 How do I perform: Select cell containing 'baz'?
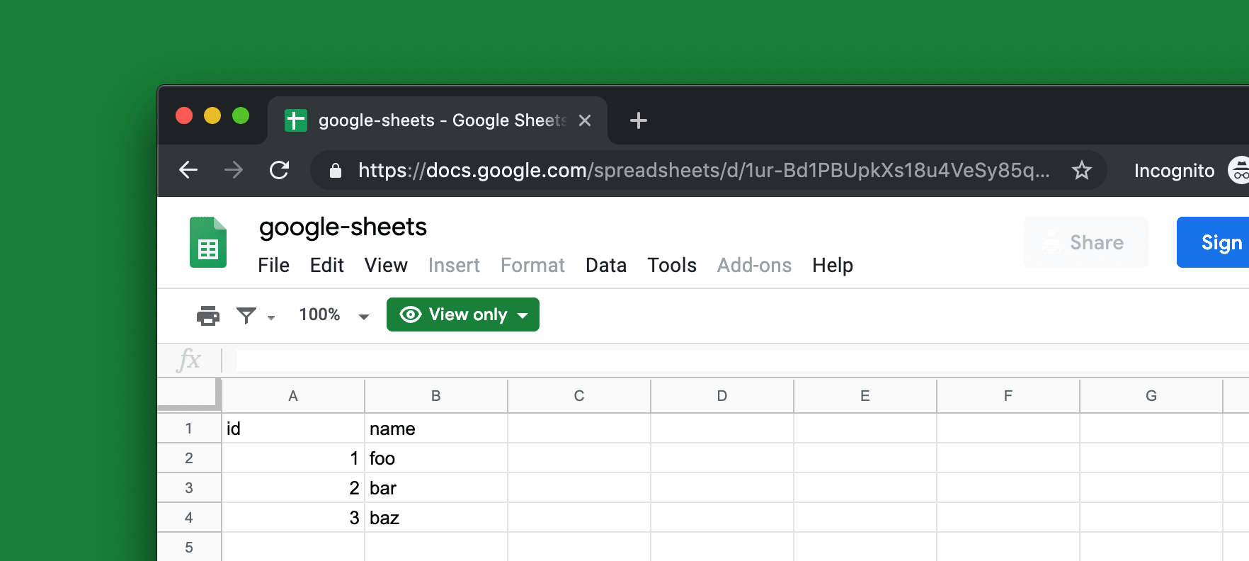tap(436, 518)
